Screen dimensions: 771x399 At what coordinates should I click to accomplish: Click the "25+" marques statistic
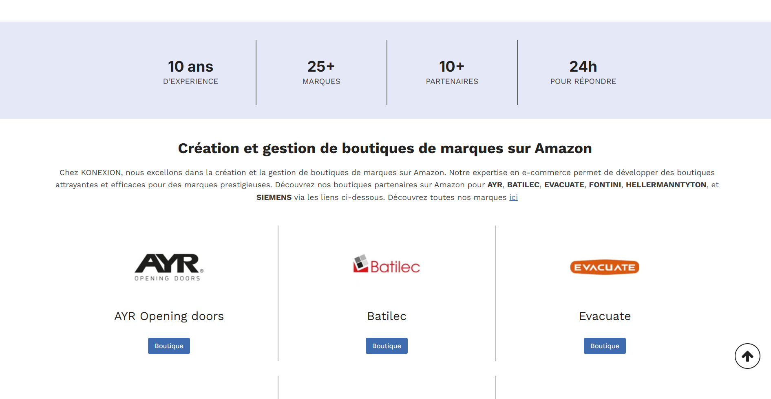point(321,66)
